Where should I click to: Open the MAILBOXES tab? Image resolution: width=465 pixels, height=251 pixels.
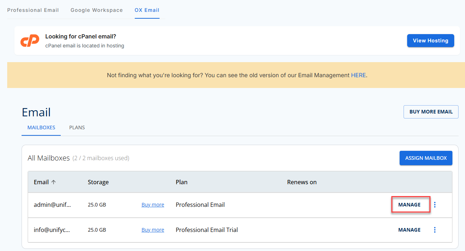pos(41,127)
